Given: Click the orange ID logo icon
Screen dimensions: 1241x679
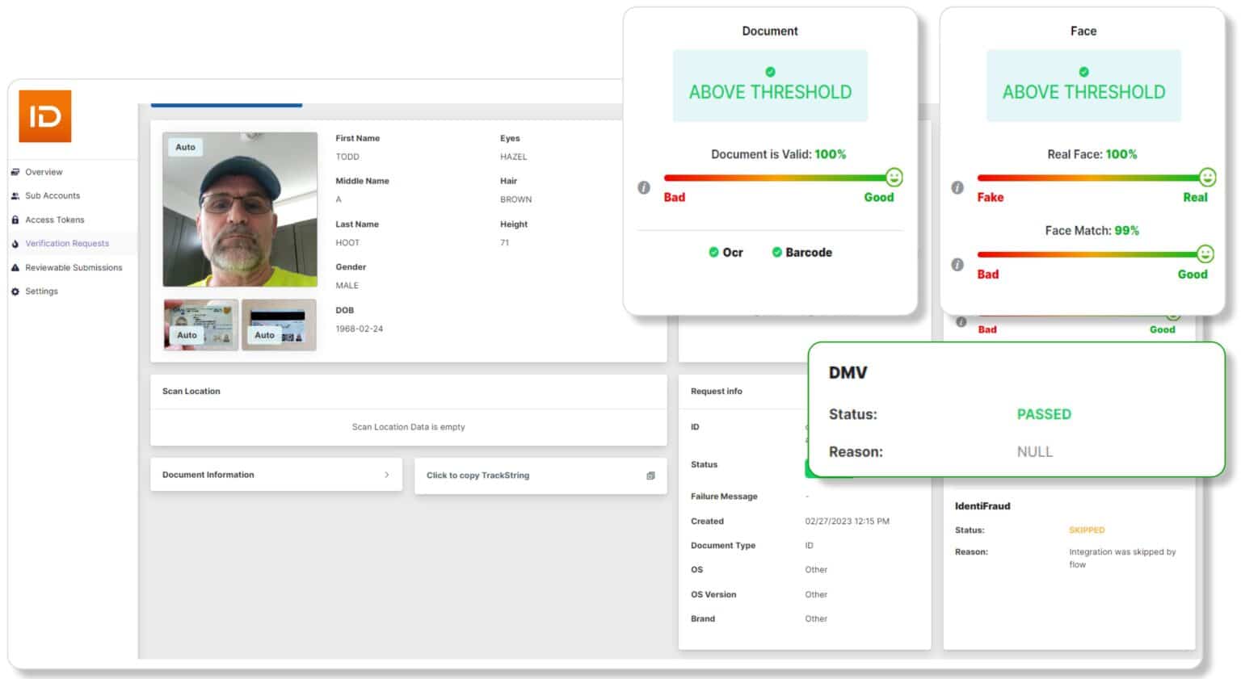Looking at the screenshot, I should 44,116.
